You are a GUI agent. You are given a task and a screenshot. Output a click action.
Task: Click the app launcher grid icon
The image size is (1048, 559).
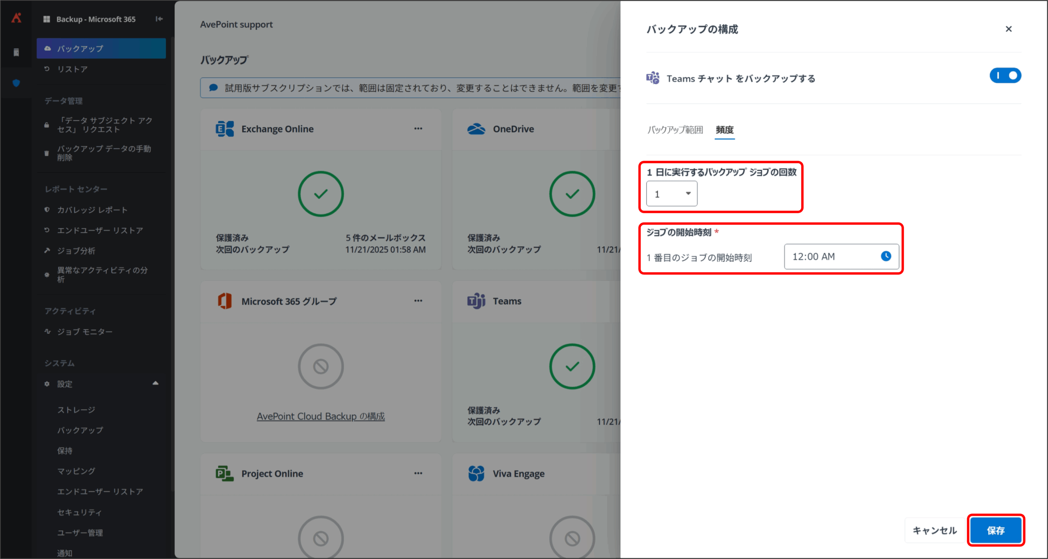click(x=47, y=19)
